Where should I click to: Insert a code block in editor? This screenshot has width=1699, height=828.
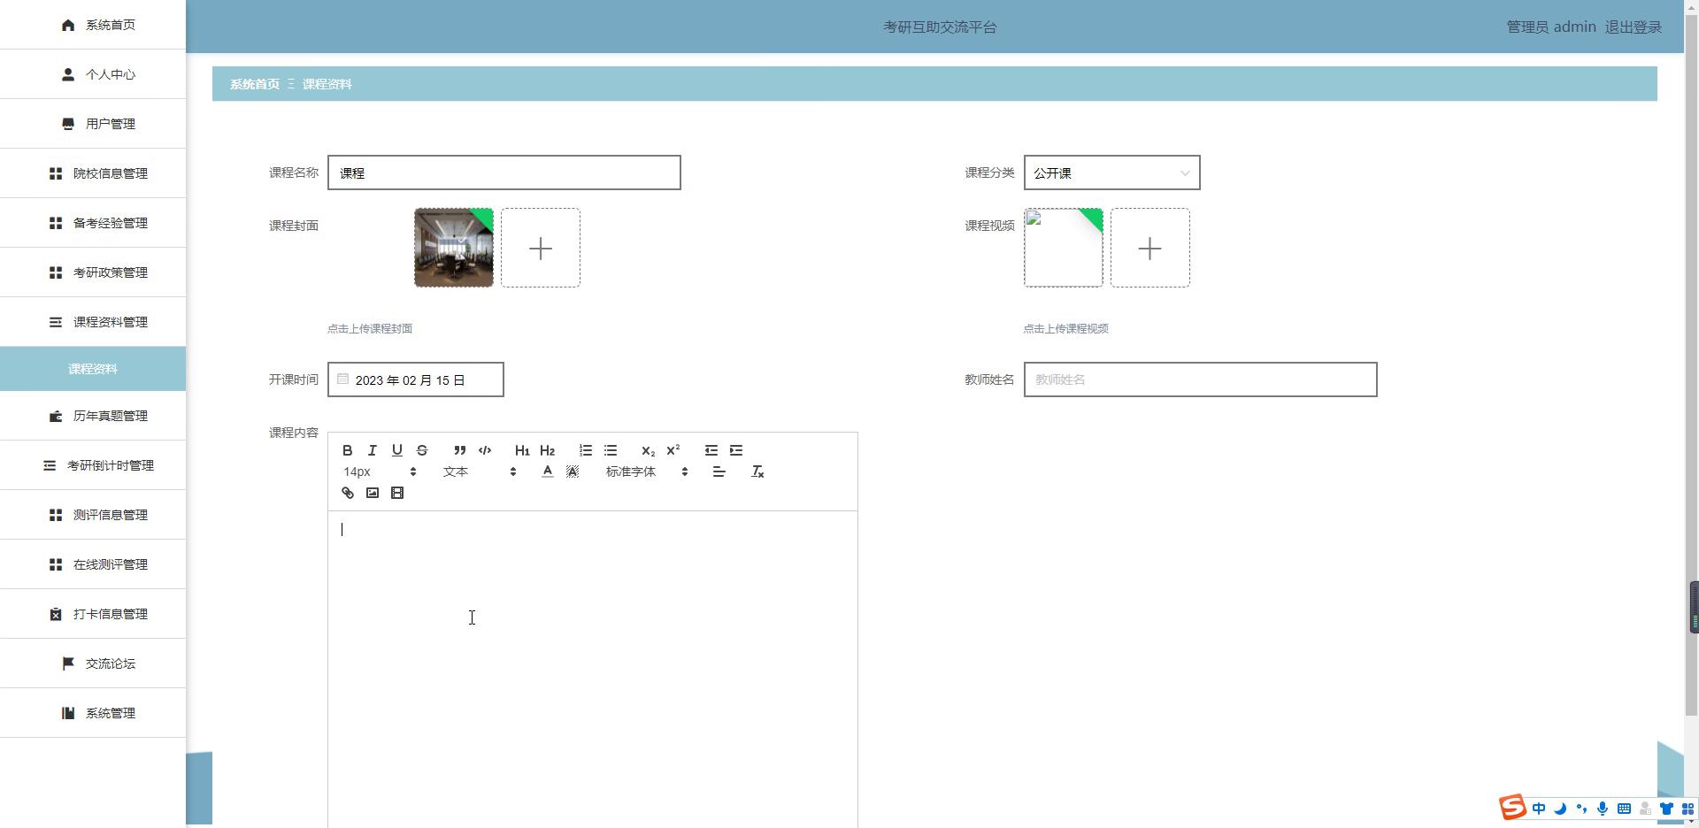pyautogui.click(x=484, y=450)
